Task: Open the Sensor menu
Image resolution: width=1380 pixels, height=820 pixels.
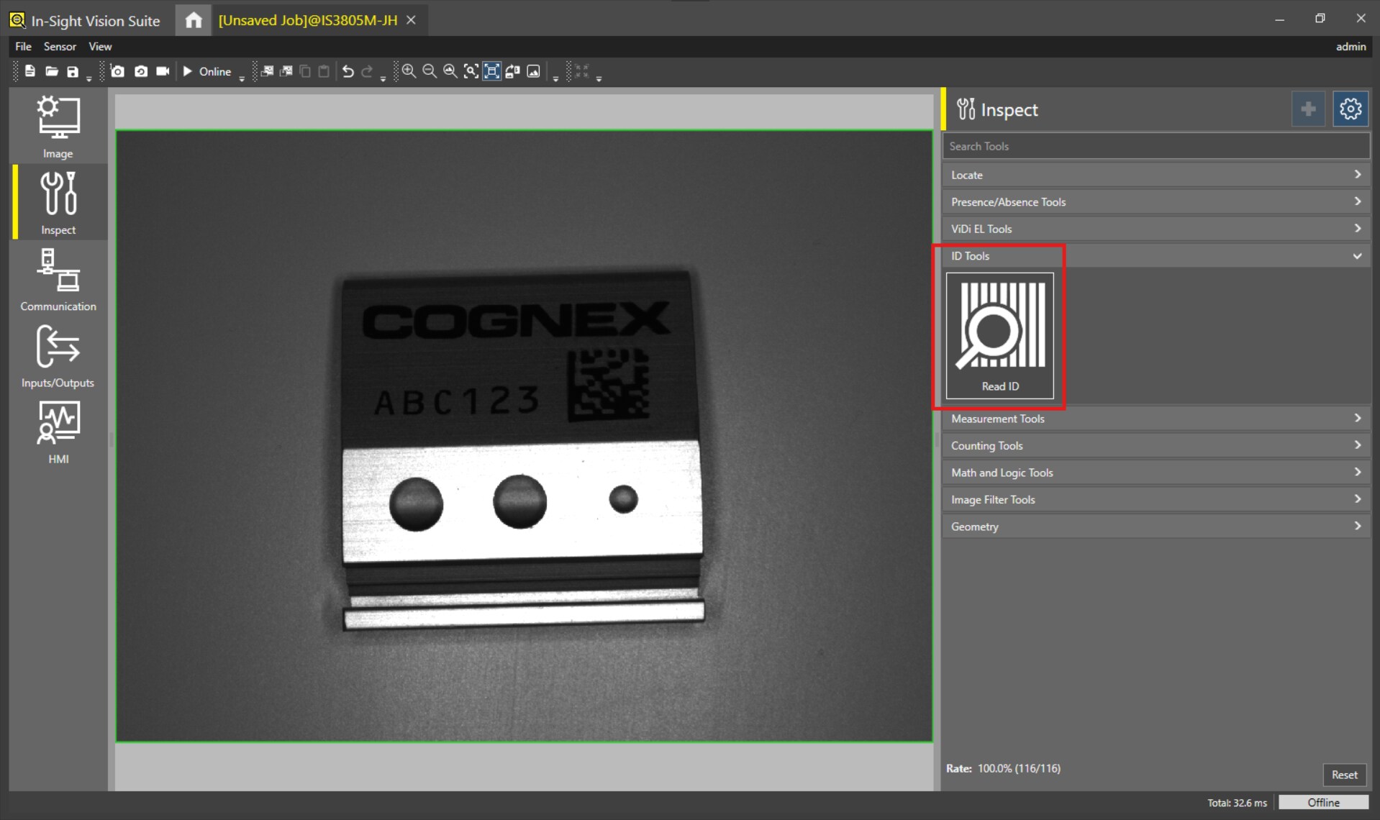Action: coord(60,46)
